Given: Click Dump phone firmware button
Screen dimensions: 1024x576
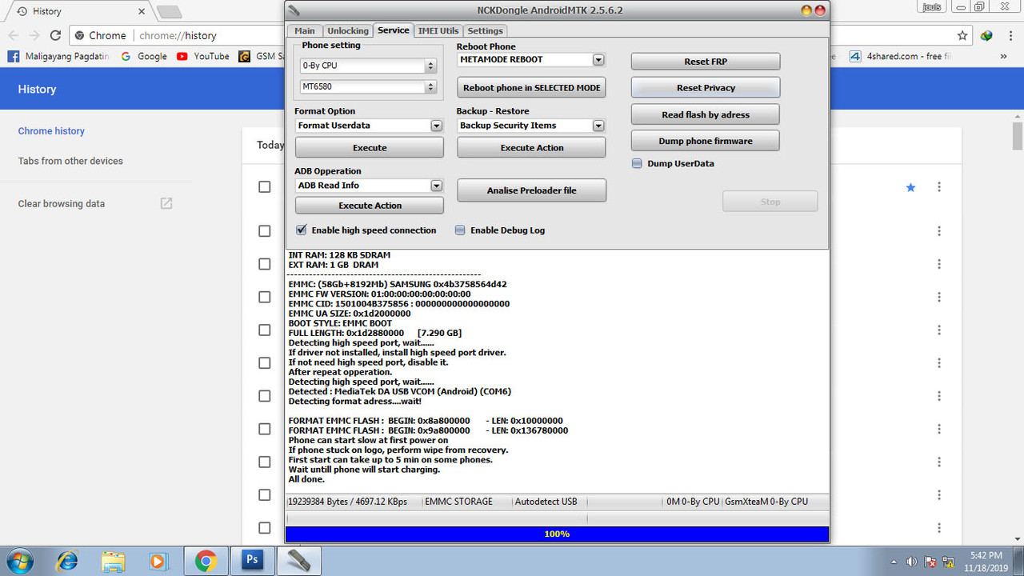Looking at the screenshot, I should coord(706,141).
